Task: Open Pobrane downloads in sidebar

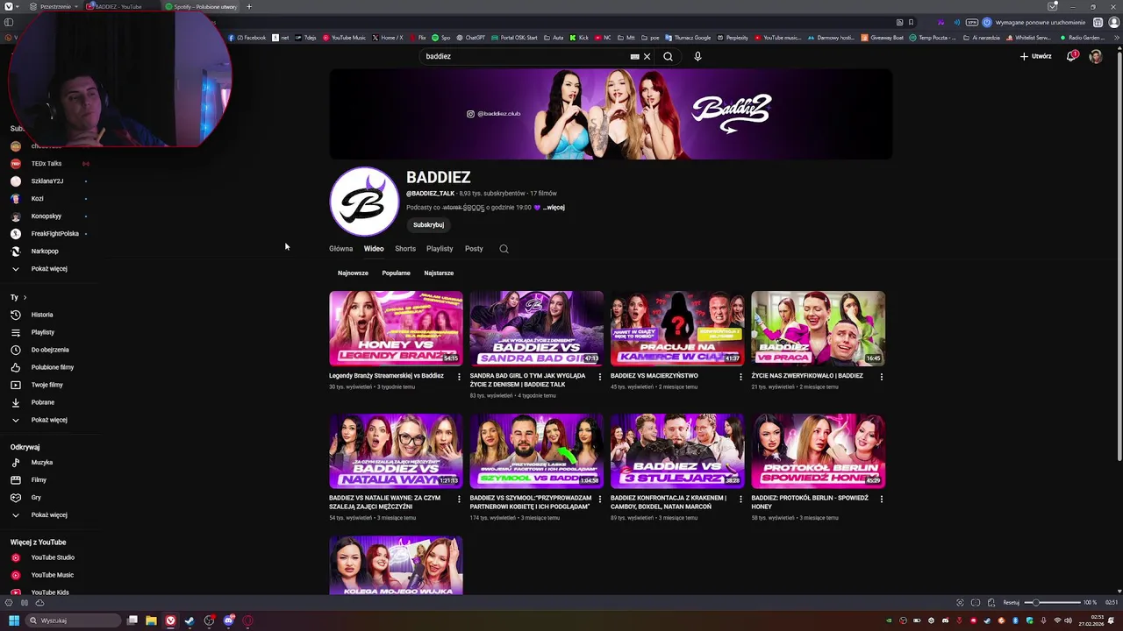Action: click(x=43, y=402)
